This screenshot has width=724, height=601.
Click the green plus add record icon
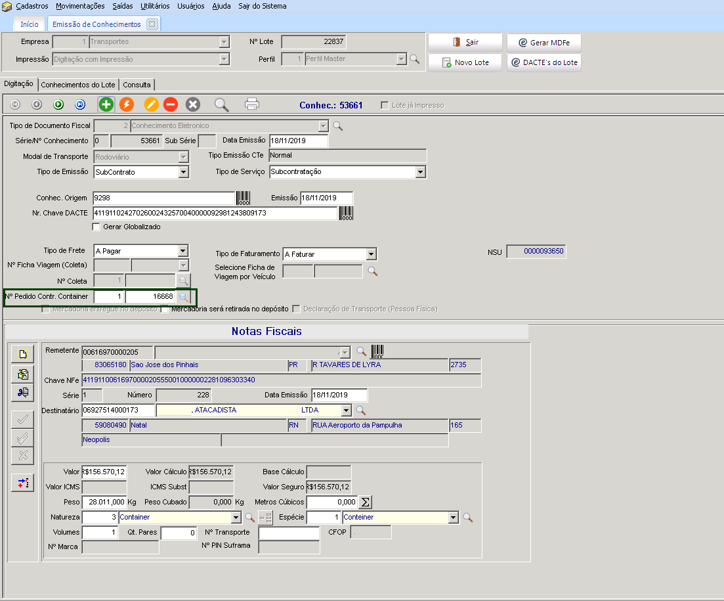click(x=106, y=104)
